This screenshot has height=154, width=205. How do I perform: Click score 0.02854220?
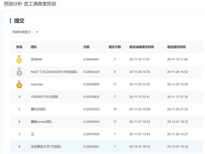(x=91, y=72)
